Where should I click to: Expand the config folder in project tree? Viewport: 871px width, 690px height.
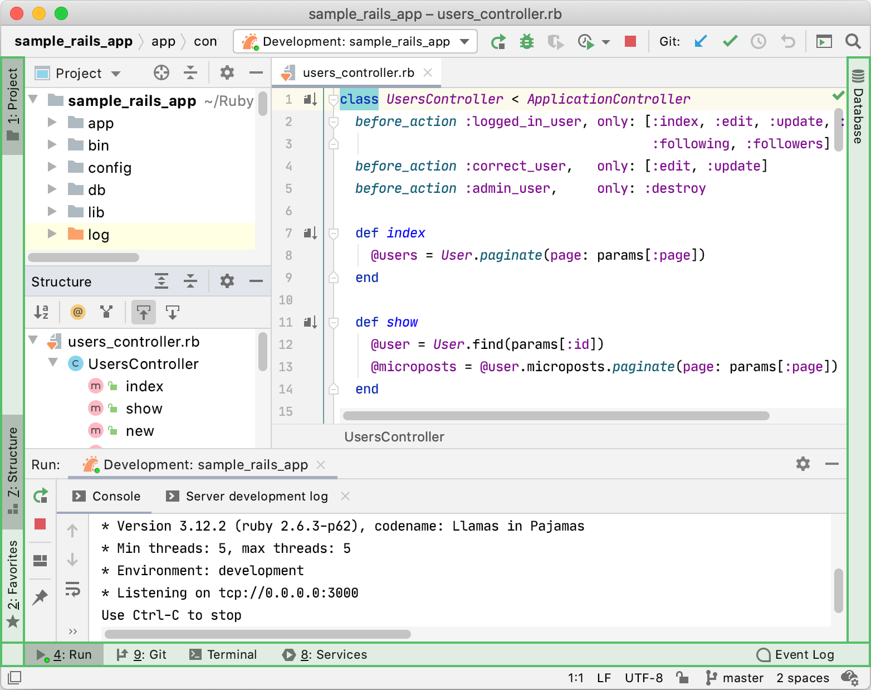[52, 167]
